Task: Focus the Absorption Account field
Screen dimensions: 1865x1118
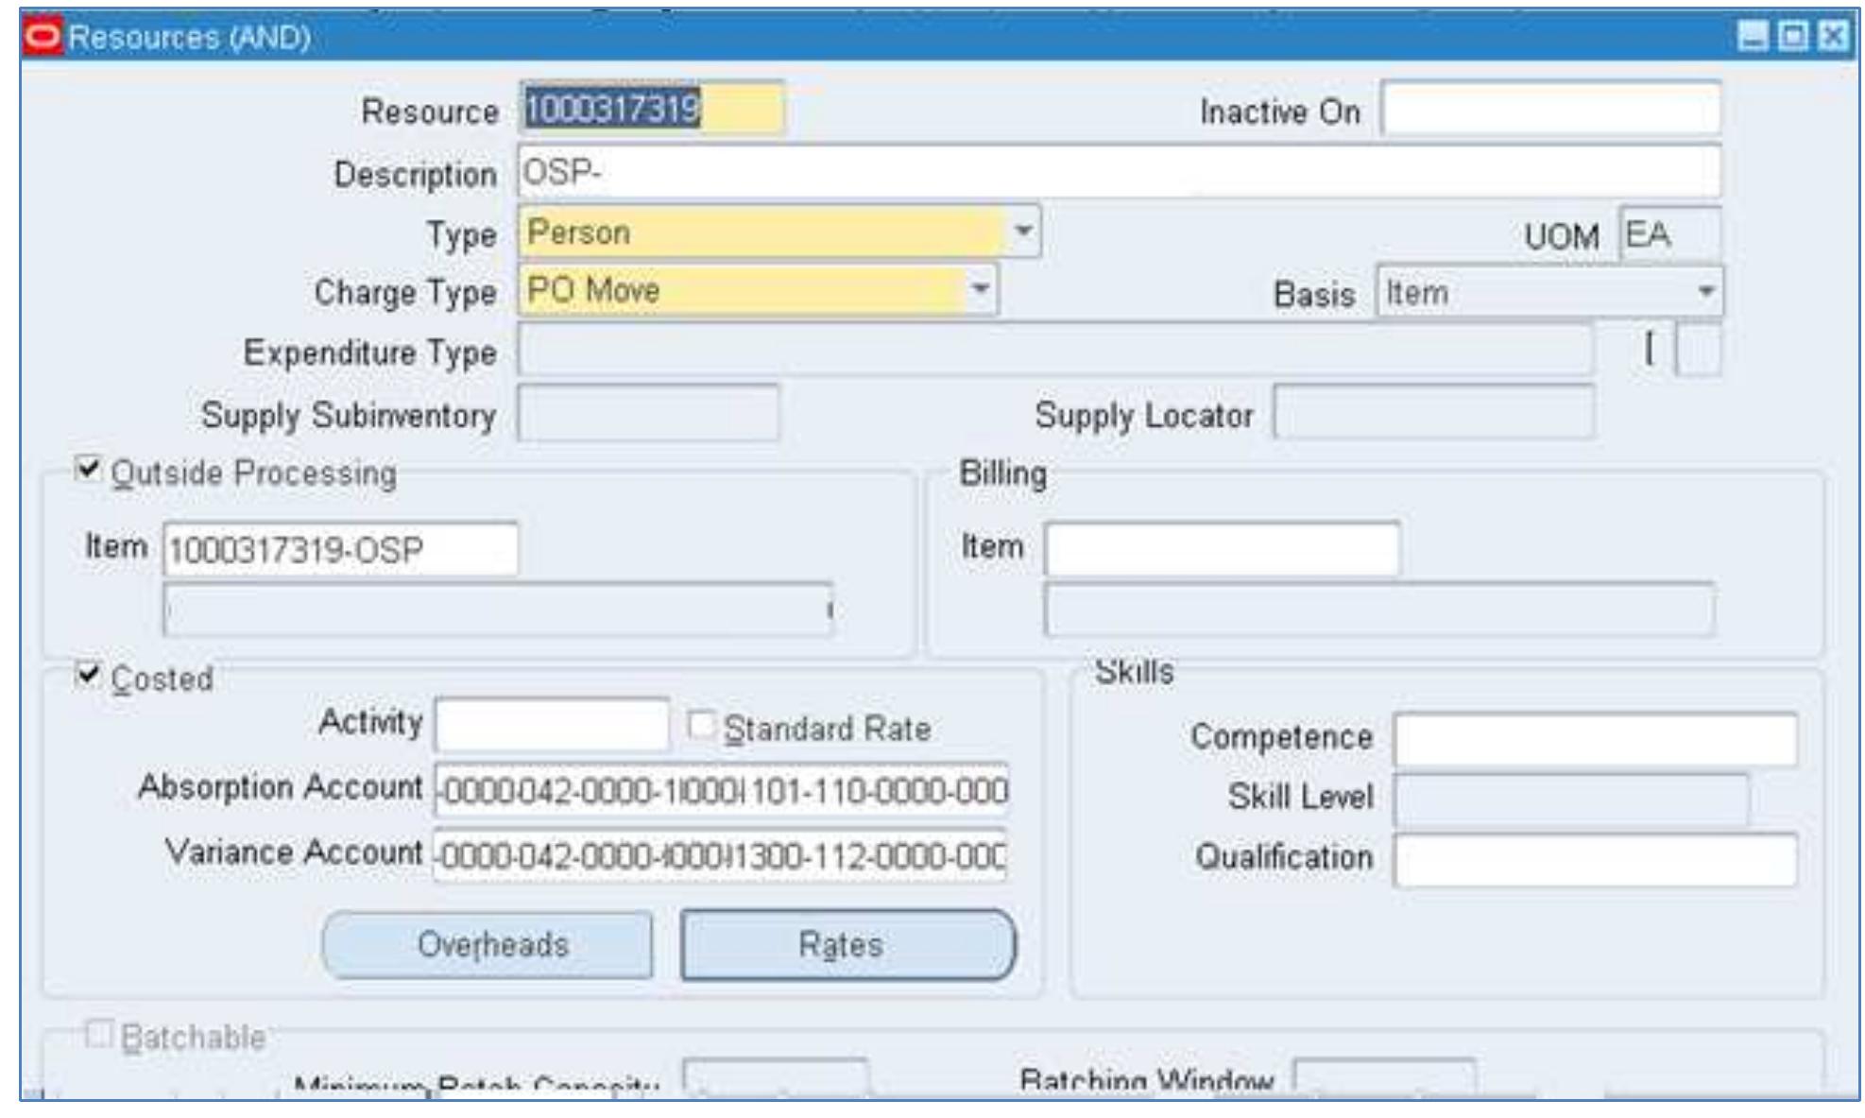Action: (721, 790)
